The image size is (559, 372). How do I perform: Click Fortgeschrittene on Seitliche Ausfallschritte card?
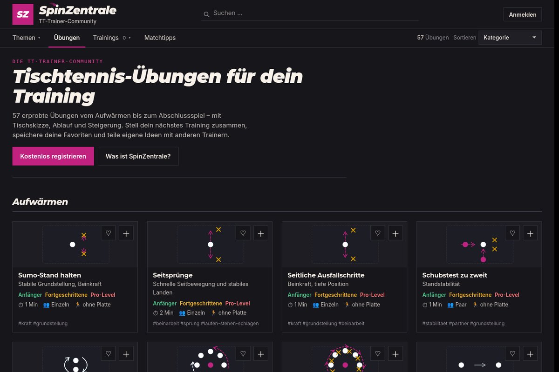tap(335, 295)
